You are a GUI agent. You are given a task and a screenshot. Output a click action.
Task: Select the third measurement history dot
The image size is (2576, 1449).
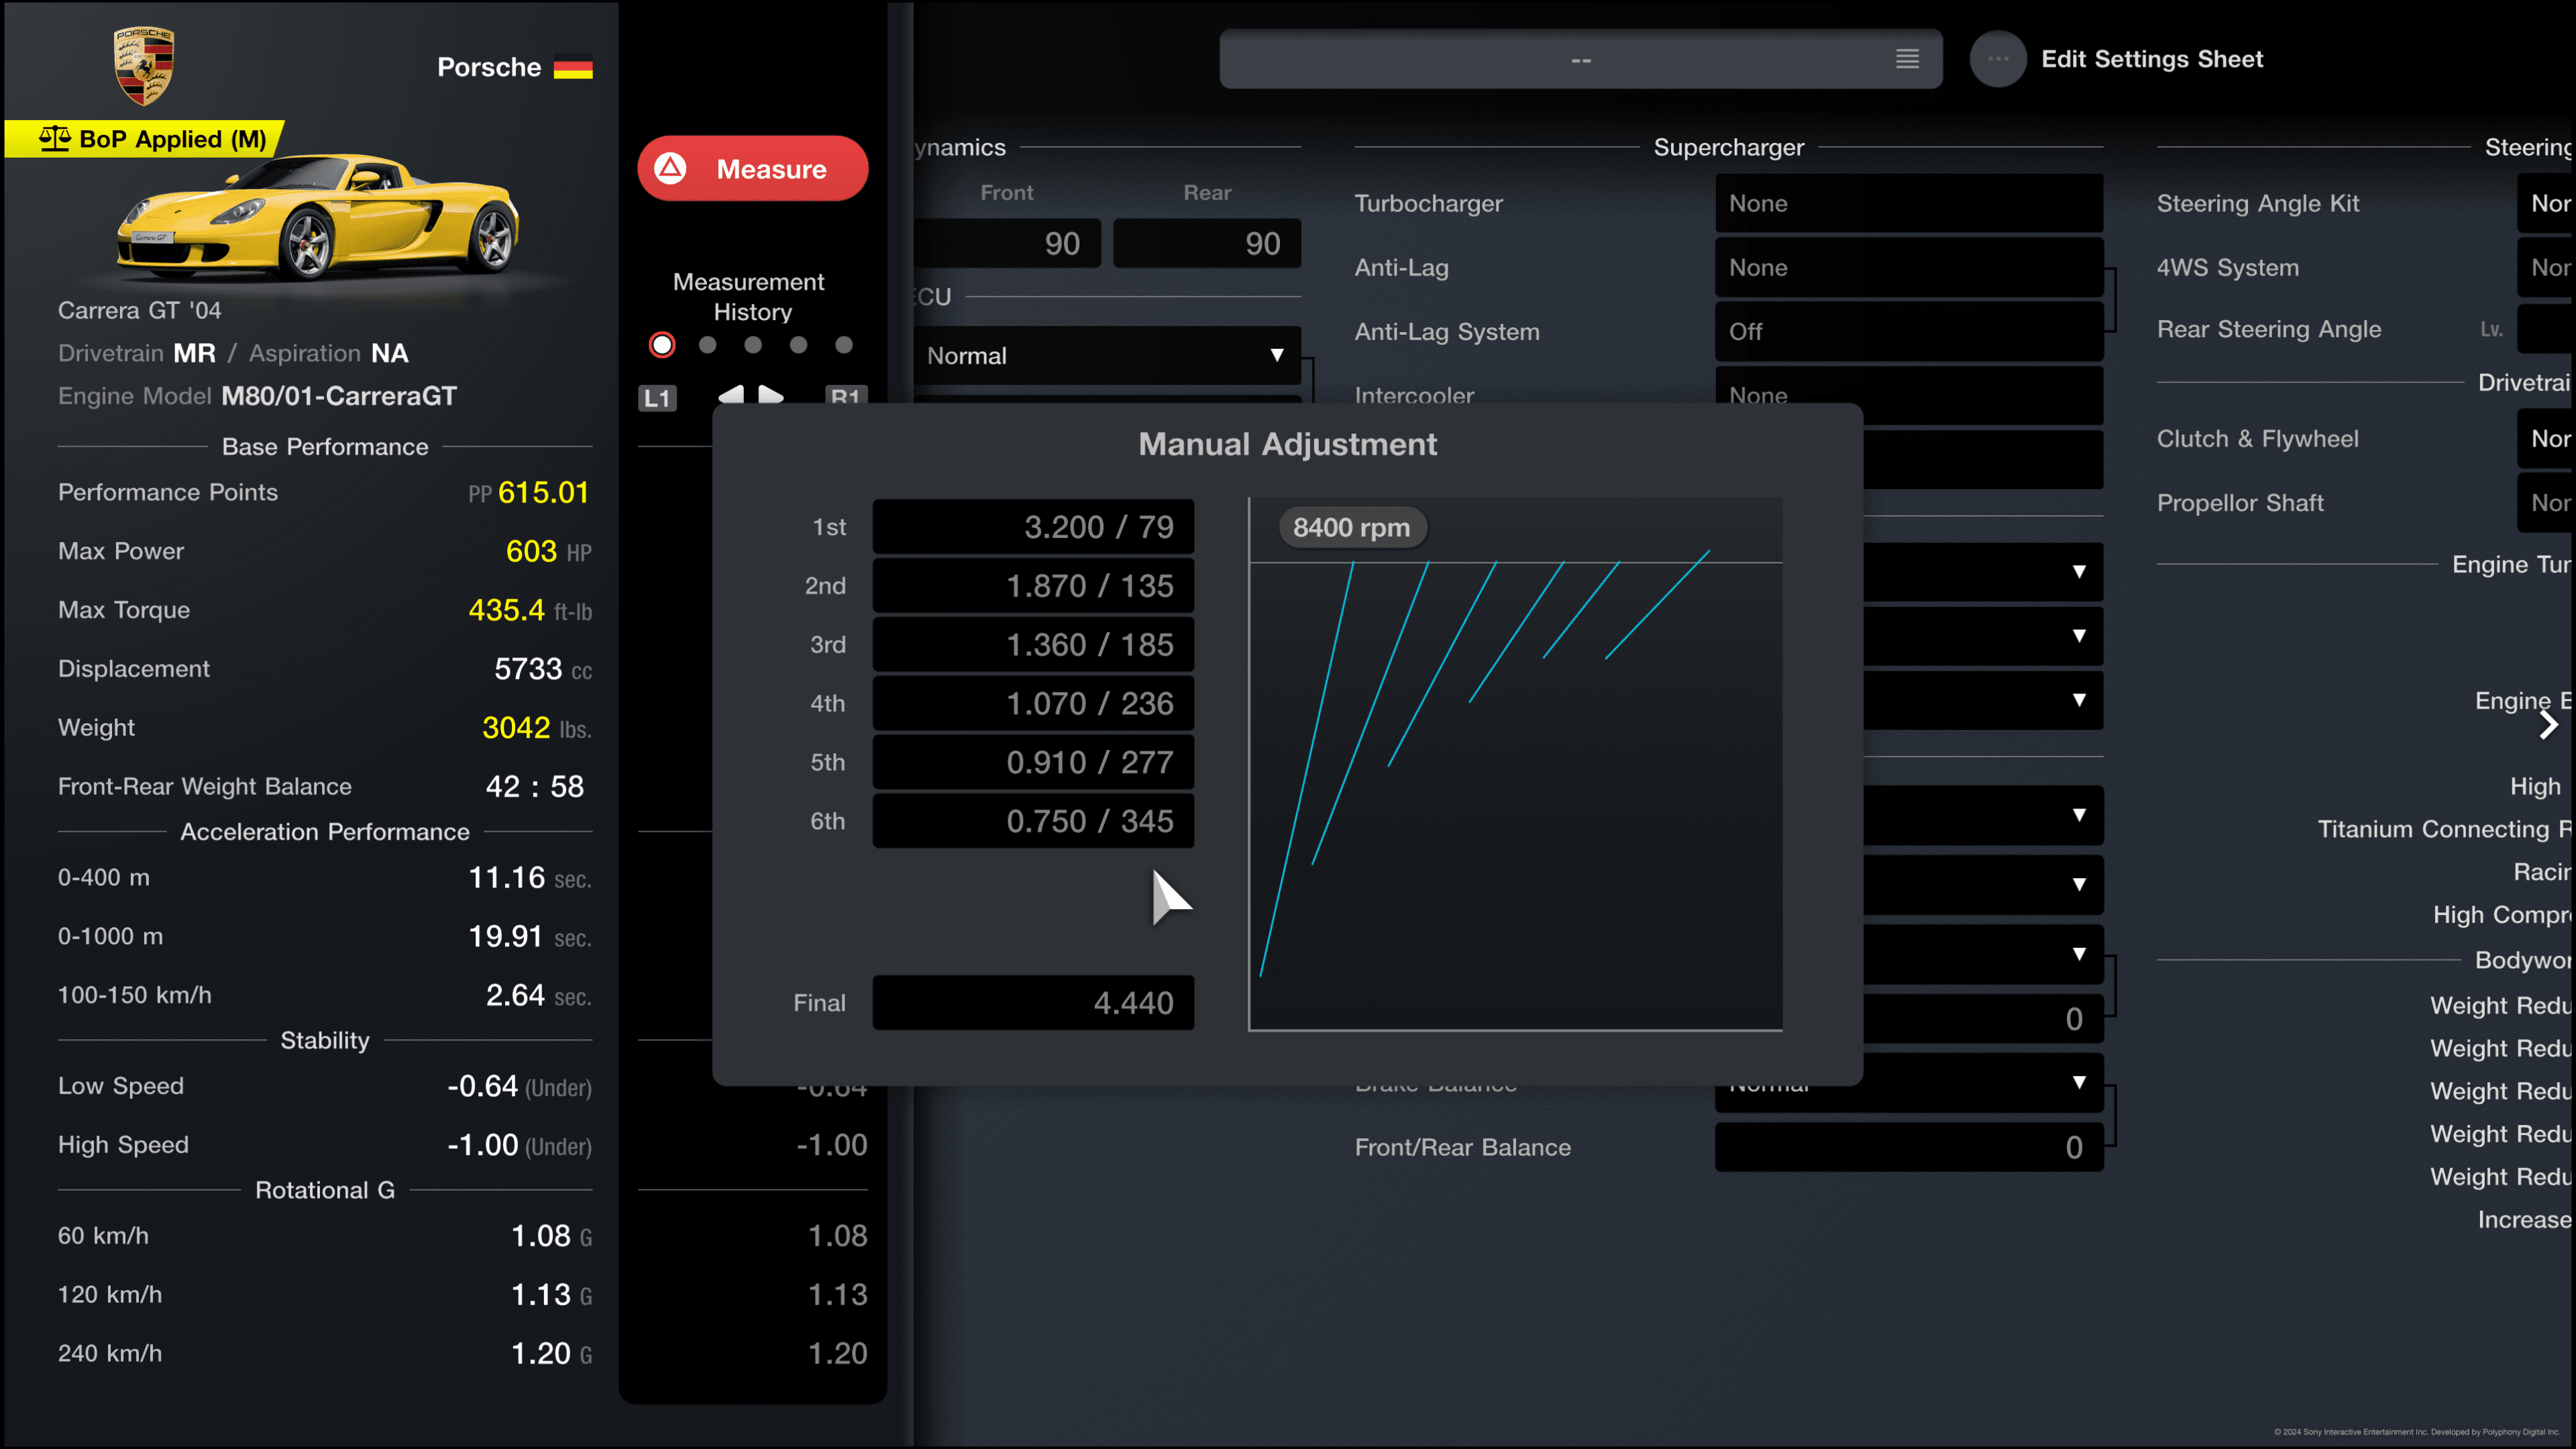click(753, 345)
